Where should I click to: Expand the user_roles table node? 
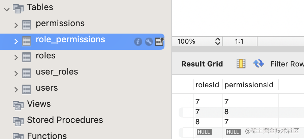click(x=16, y=73)
